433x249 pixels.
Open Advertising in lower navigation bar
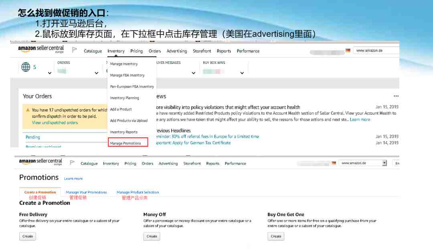click(x=168, y=163)
